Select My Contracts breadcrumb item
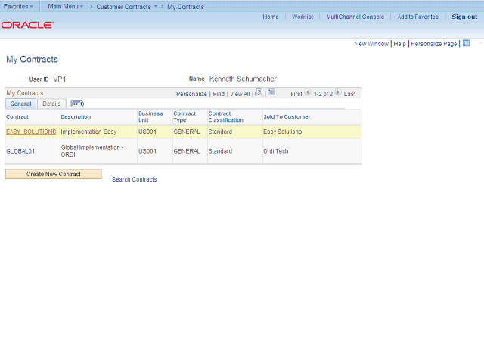 (x=185, y=7)
